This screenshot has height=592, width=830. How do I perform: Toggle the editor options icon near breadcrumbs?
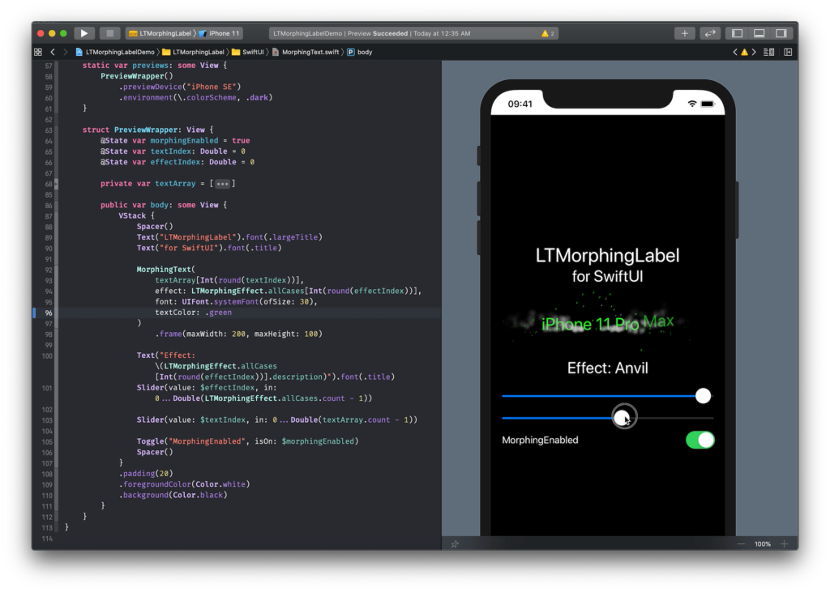click(768, 51)
